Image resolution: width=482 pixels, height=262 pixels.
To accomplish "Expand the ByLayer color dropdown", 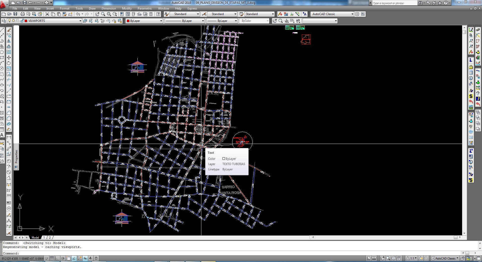I will click(x=161, y=21).
